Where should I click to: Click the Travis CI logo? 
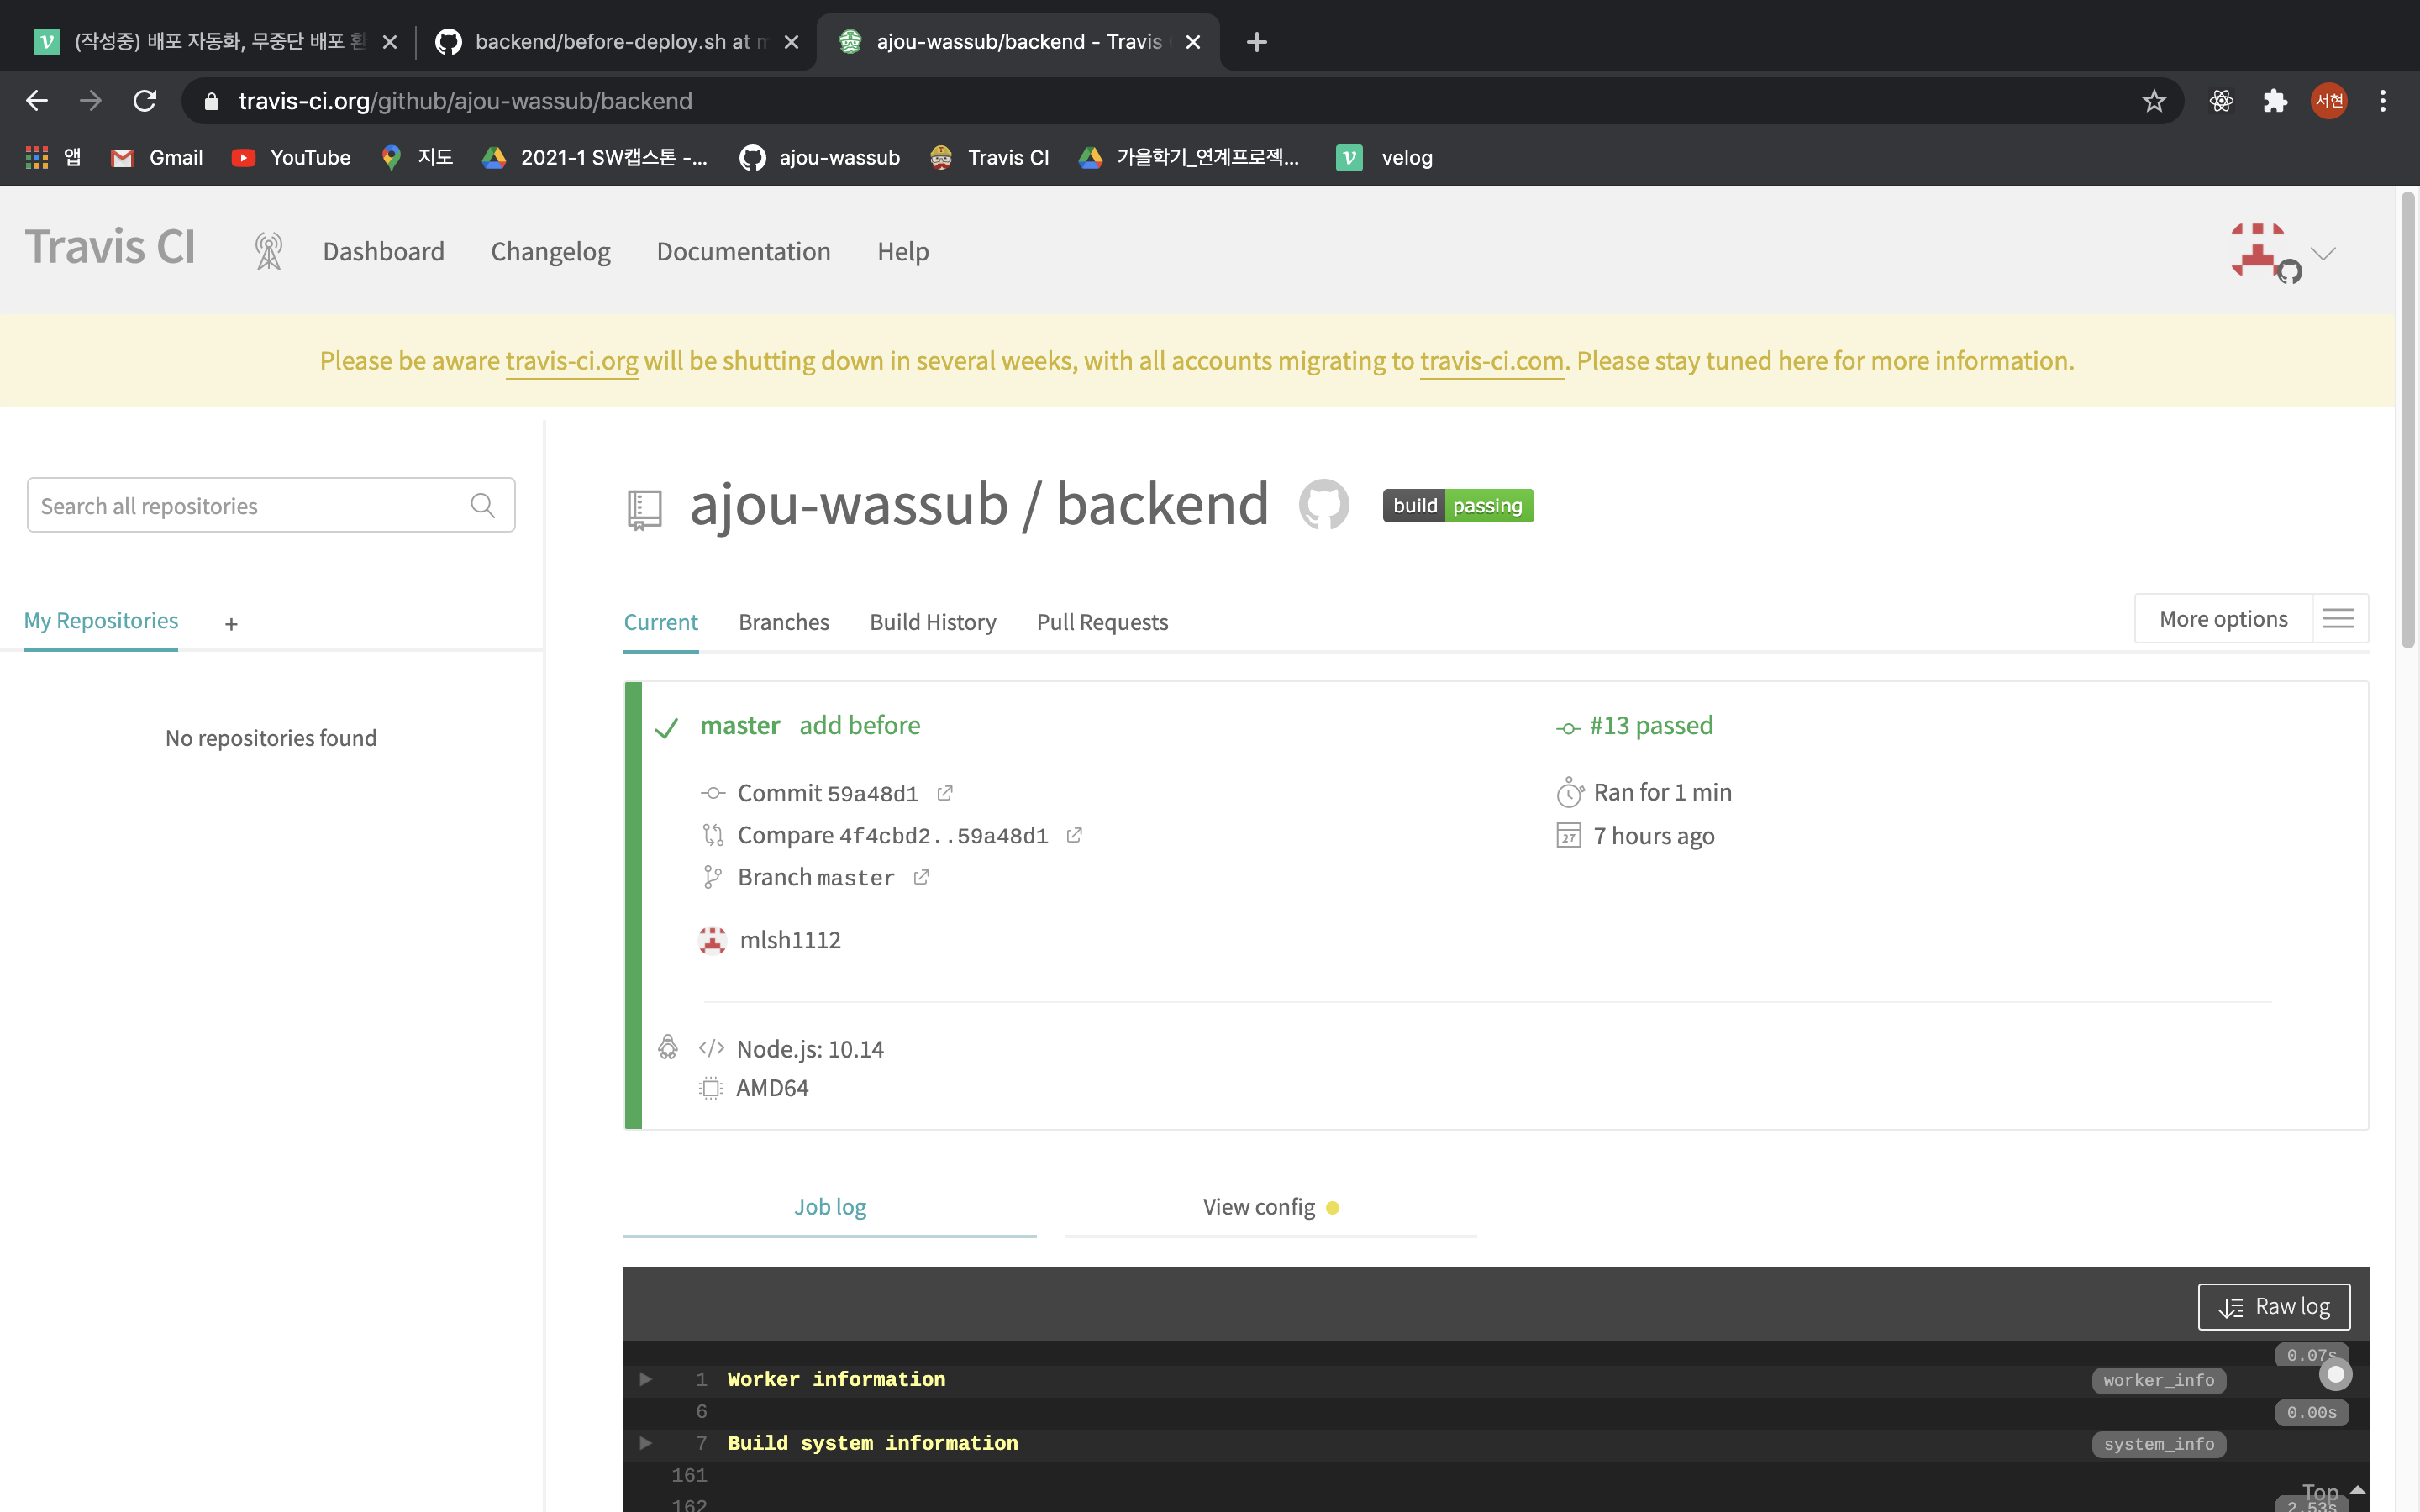pos(110,247)
